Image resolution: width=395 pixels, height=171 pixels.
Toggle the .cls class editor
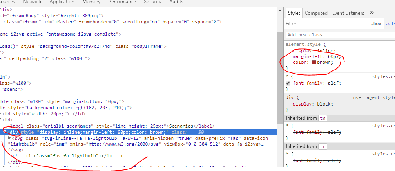[390, 24]
